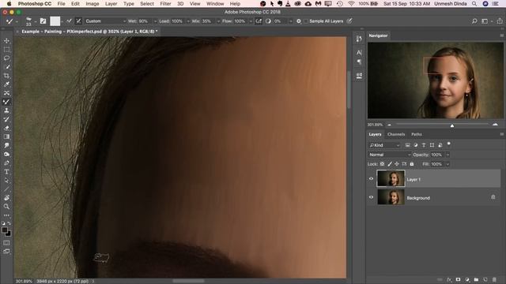The image size is (506, 284).
Task: Click the Navigator preview image
Action: click(436, 80)
